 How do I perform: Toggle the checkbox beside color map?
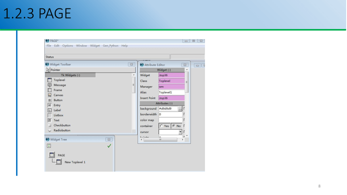click(184, 120)
